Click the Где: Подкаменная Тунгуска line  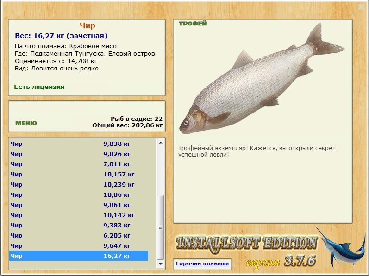pyautogui.click(x=85, y=54)
